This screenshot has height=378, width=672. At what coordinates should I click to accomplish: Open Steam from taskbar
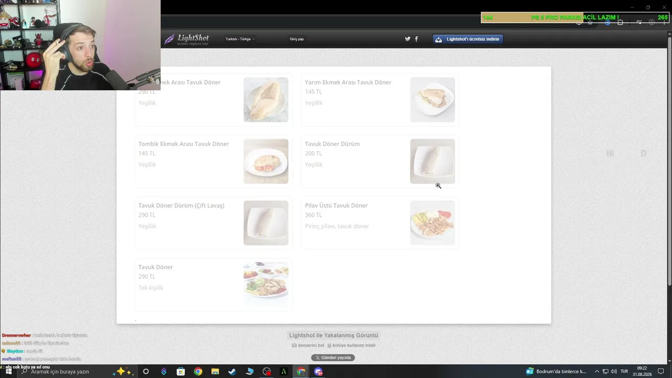[x=232, y=371]
